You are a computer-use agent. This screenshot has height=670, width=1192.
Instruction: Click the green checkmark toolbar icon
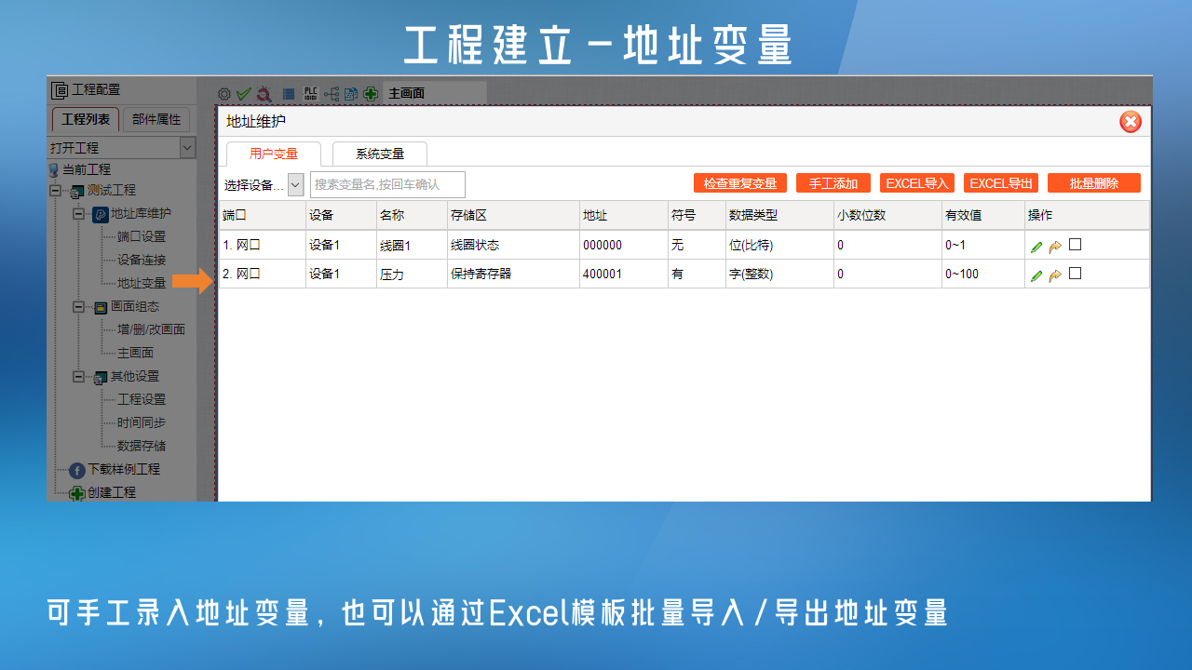pos(244,94)
